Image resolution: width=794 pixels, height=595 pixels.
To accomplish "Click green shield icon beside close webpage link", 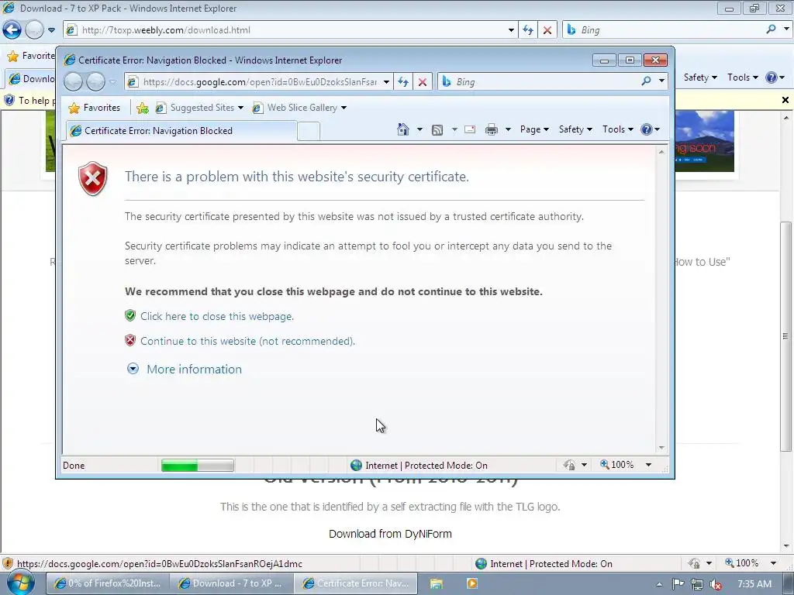I will pos(130,316).
